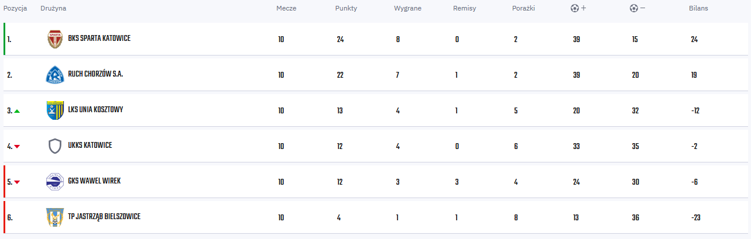Viewport: 751px width, 239px height.
Task: Click the Bilans column header
Action: [x=698, y=9]
